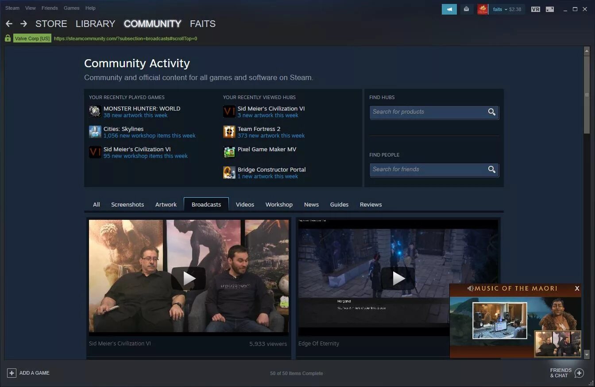The height and width of the screenshot is (387, 595).
Task: Switch to the Videos tab
Action: [x=245, y=204]
